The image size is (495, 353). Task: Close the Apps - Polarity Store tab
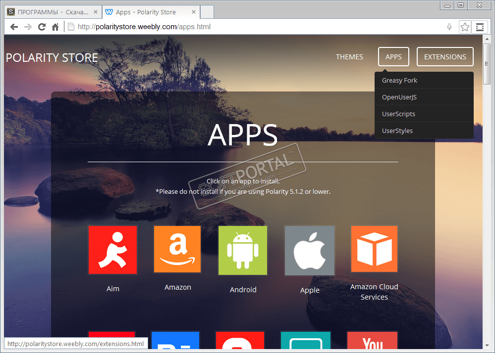coord(194,12)
